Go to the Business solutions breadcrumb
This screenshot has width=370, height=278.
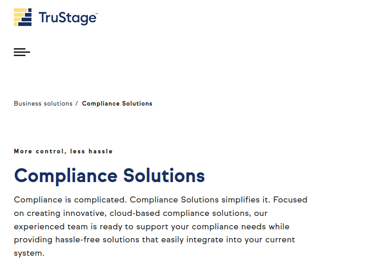43,103
